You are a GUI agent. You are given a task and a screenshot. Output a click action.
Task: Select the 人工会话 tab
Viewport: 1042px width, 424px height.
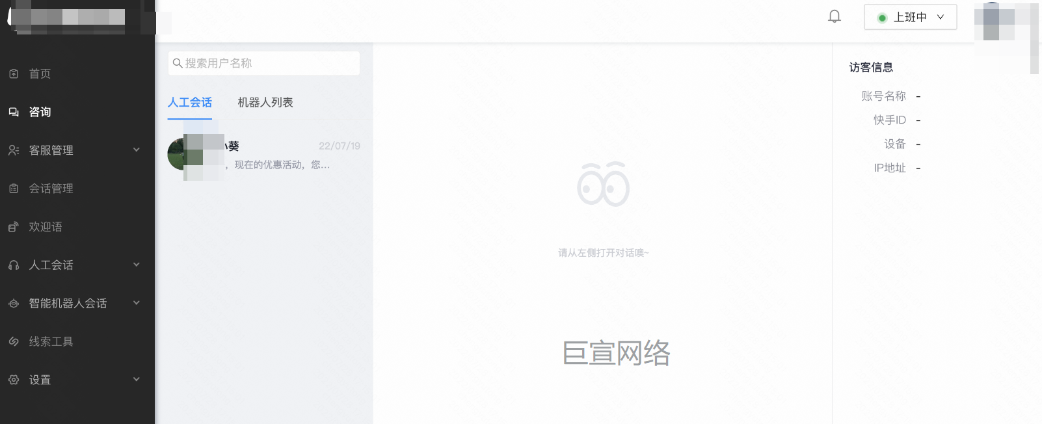[190, 103]
